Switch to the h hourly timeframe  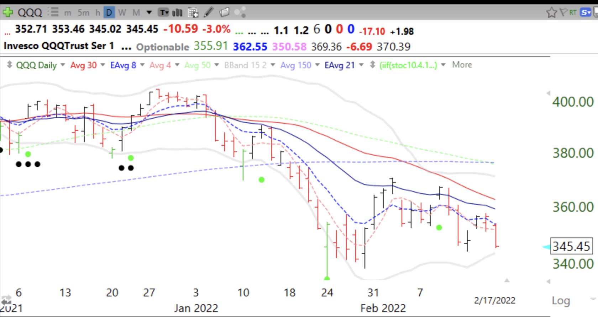98,13
